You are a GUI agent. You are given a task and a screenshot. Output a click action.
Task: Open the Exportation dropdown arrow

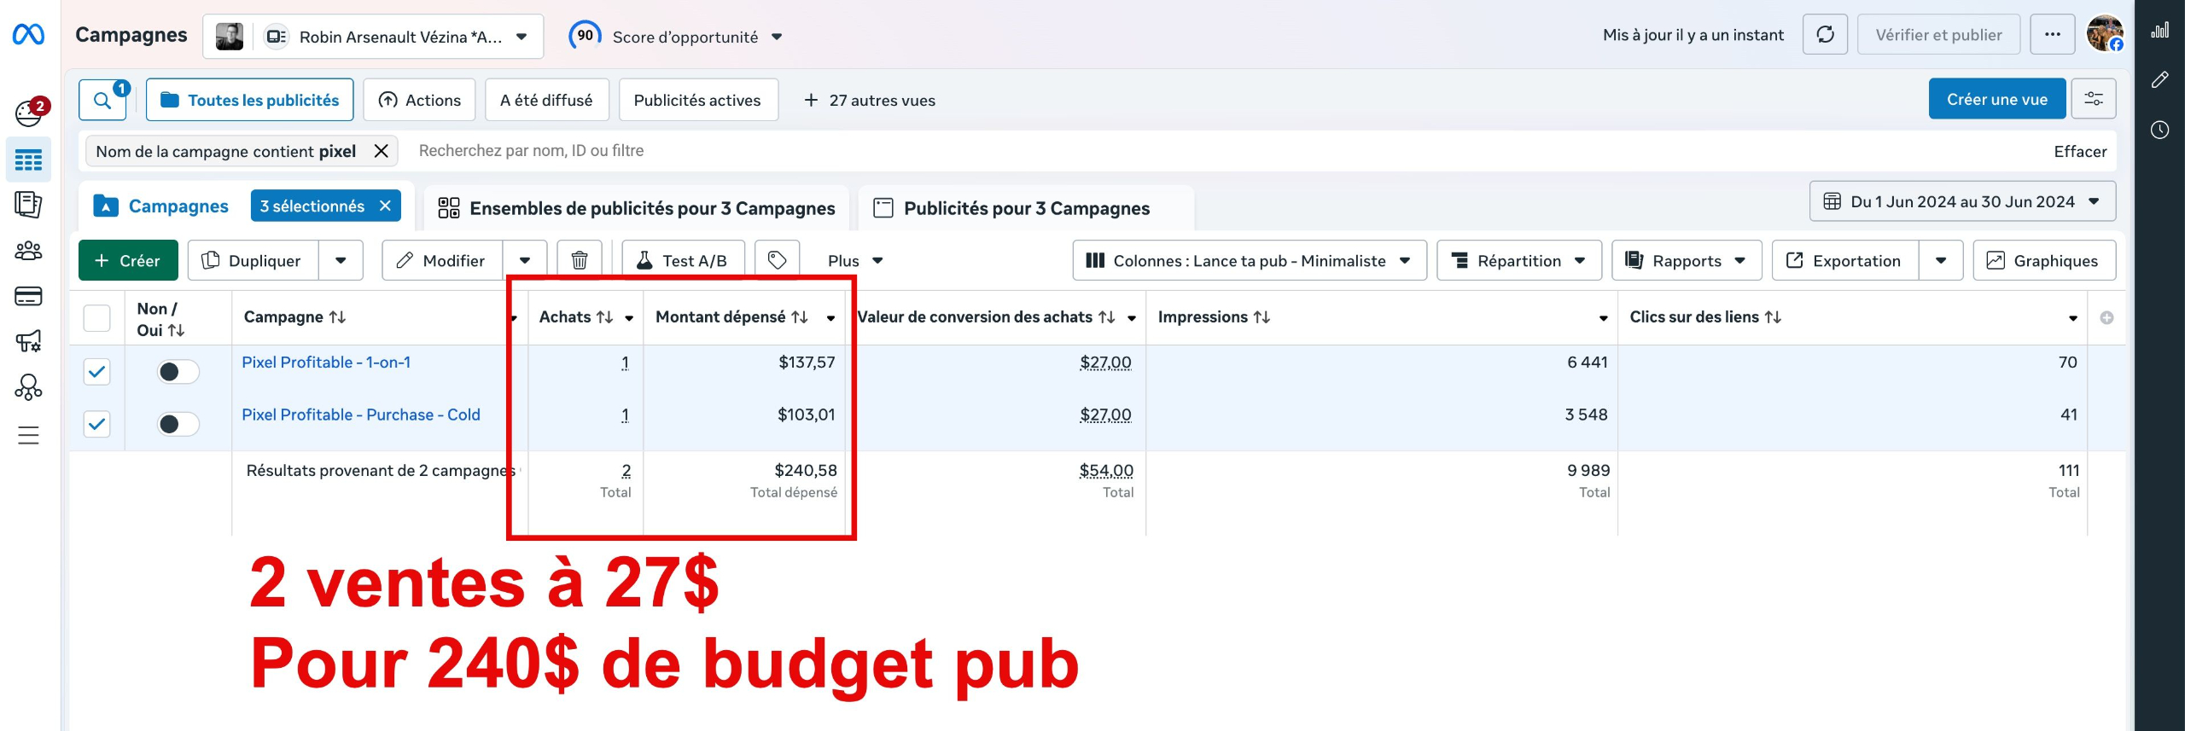click(x=1941, y=260)
